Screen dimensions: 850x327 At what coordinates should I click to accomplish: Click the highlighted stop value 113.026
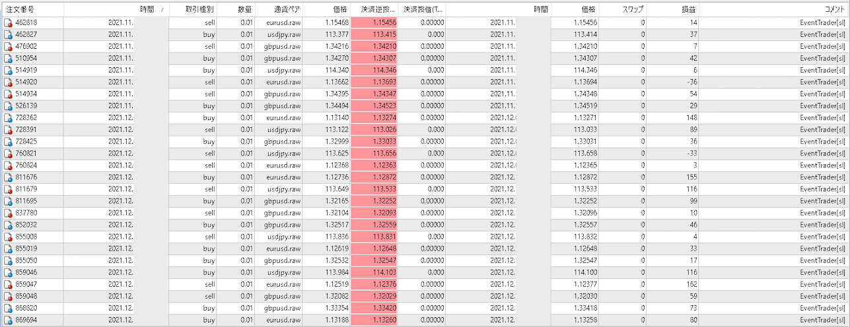[x=384, y=129]
